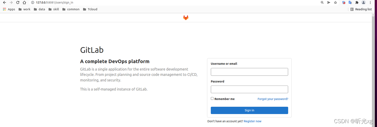Open the work bookmarks folder

click(x=24, y=9)
